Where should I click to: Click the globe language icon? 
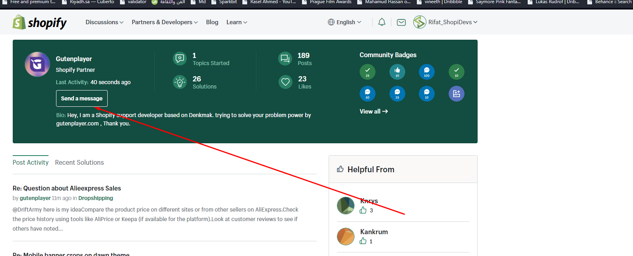[331, 22]
